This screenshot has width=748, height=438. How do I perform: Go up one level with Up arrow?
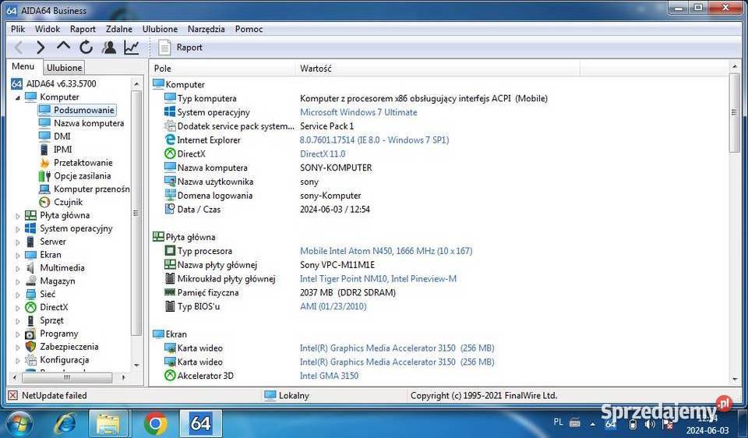pos(63,46)
